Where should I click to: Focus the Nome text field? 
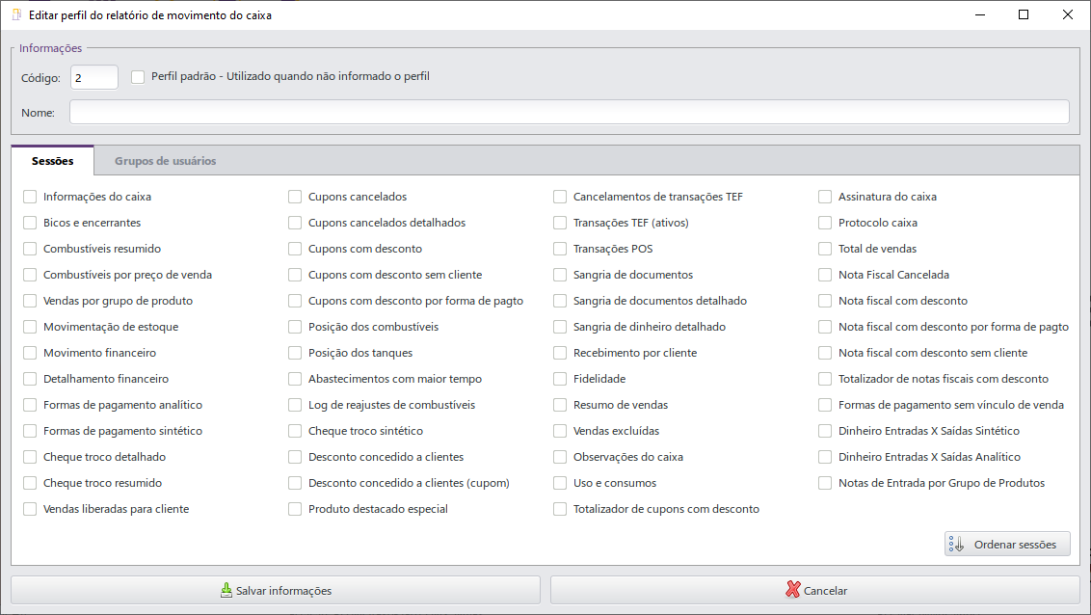[569, 113]
